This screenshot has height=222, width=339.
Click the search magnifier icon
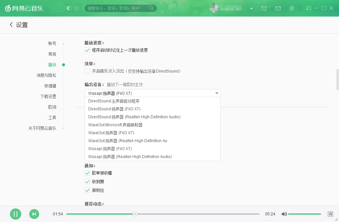tap(152, 8)
